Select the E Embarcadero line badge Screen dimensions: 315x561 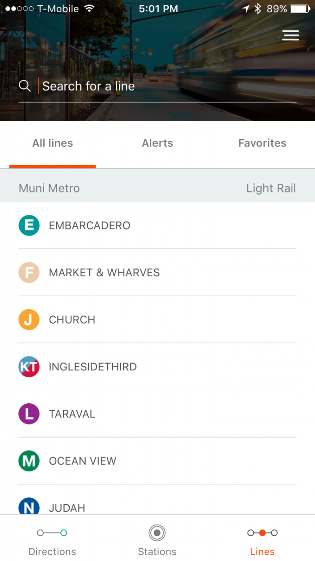tap(29, 225)
